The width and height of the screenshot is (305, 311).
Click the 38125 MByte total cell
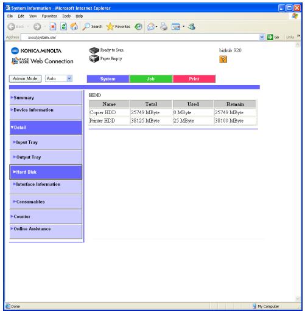tap(151, 121)
